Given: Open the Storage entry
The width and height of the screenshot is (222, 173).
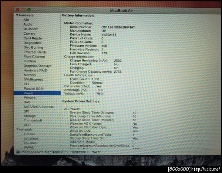Looking at the screenshot, I should [x=30, y=116].
